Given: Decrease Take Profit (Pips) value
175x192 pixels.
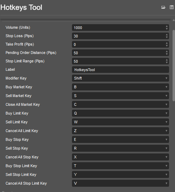Looking at the screenshot, I should click(x=167, y=46).
